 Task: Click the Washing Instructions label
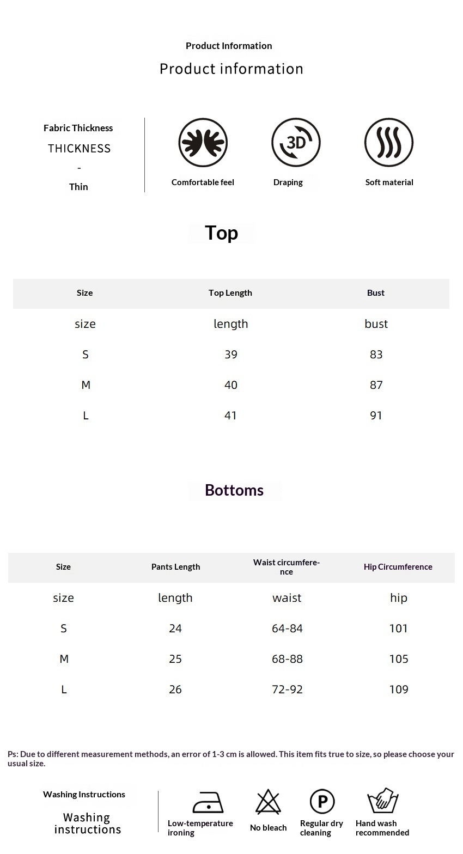tap(84, 795)
